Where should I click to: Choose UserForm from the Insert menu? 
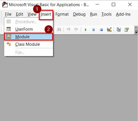pos(28,29)
